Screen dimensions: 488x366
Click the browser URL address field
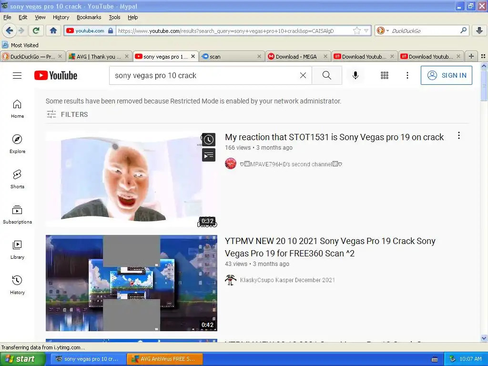click(x=235, y=30)
